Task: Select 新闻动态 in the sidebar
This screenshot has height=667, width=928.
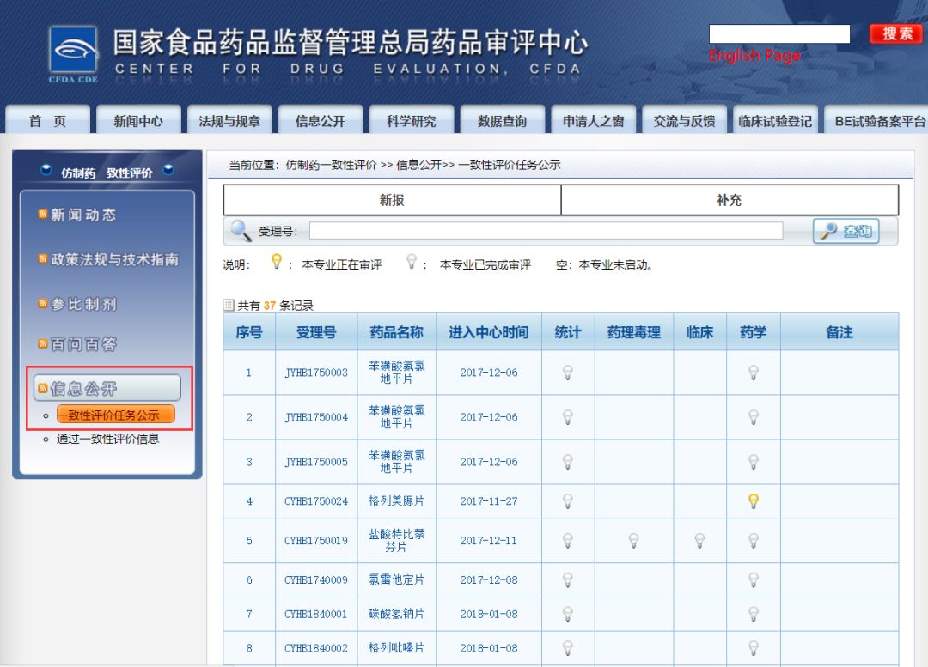Action: click(x=82, y=215)
